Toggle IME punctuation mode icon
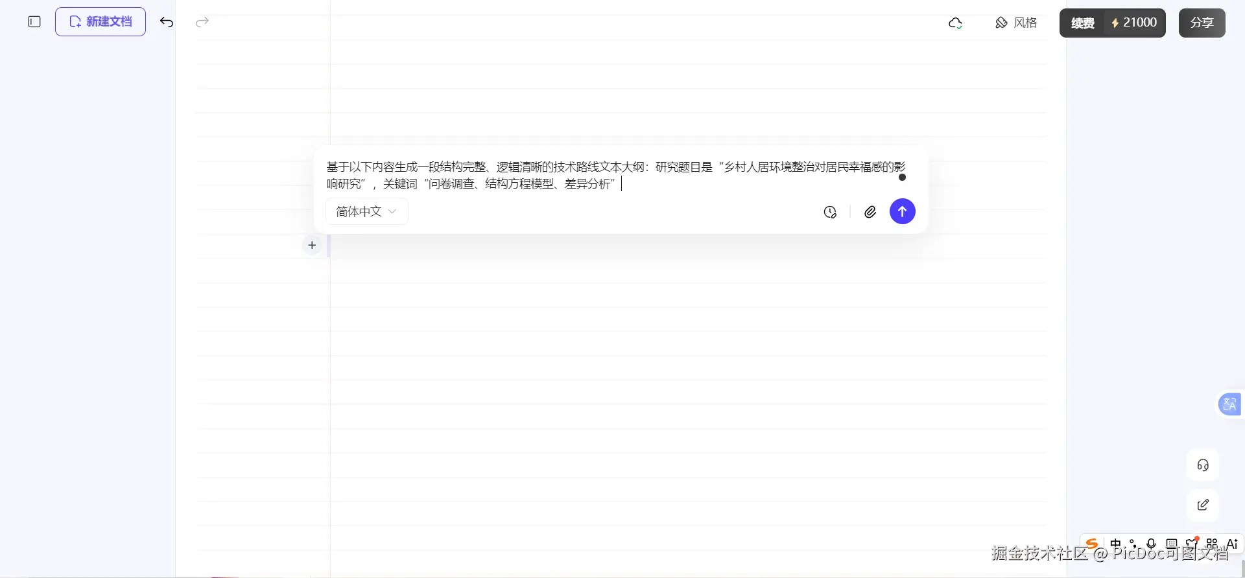The width and height of the screenshot is (1245, 578). point(1133,544)
